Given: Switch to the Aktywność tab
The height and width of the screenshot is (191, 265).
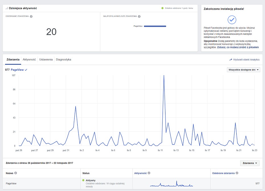Looking at the screenshot, I should tap(29, 60).
